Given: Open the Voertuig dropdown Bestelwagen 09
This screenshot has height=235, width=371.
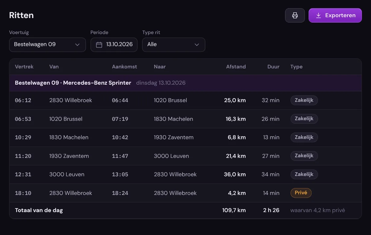Looking at the screenshot, I should tap(47, 45).
